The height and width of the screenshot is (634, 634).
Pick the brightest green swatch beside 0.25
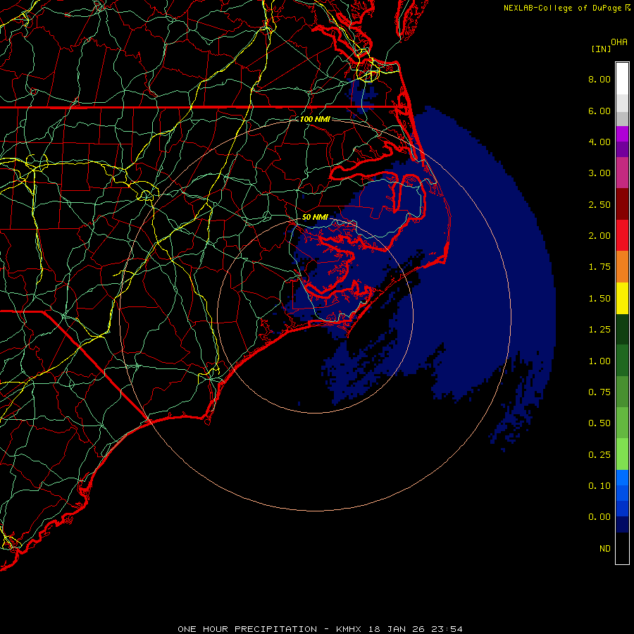coord(622,454)
